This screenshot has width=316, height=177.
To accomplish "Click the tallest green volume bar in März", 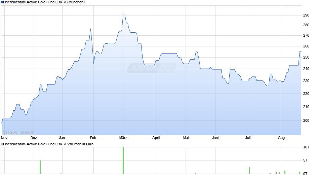I will [x=123, y=161].
